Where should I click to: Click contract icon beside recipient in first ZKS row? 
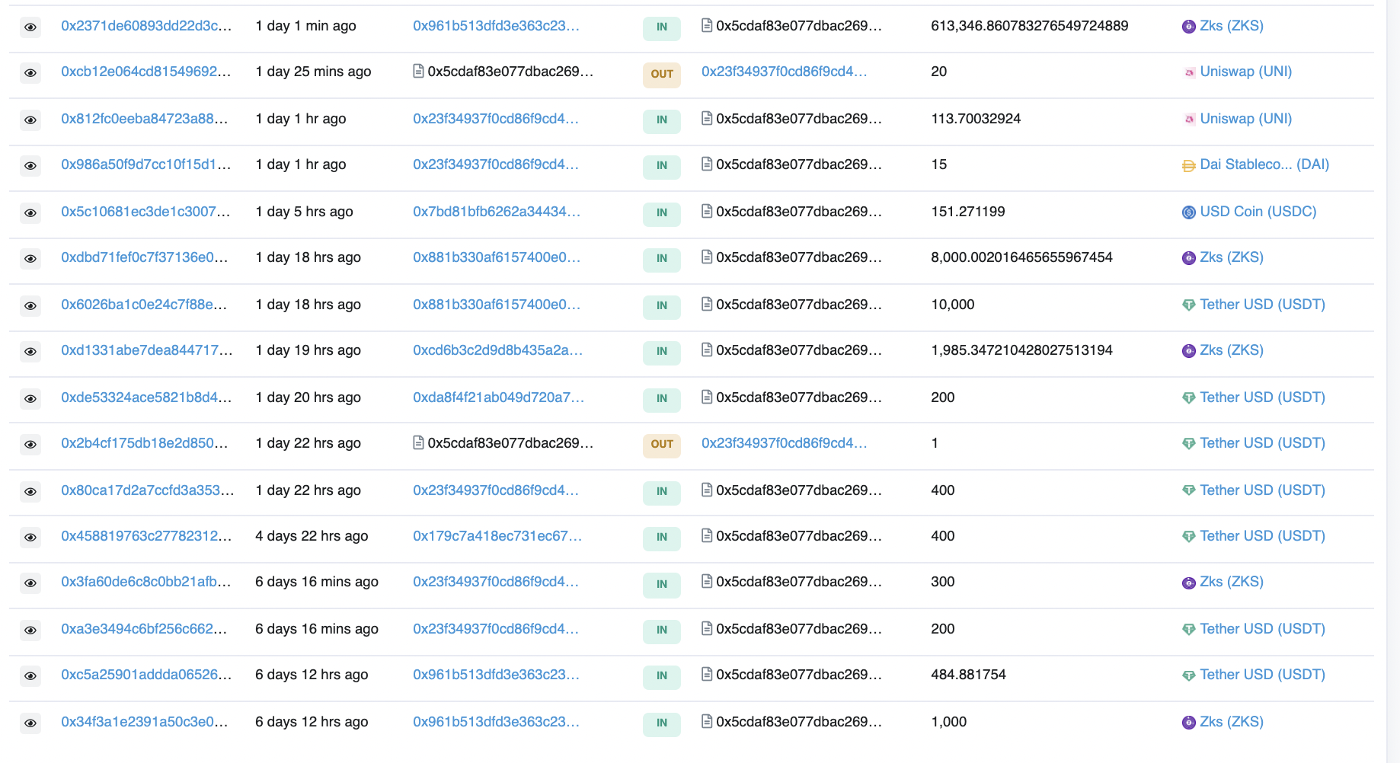click(x=707, y=25)
